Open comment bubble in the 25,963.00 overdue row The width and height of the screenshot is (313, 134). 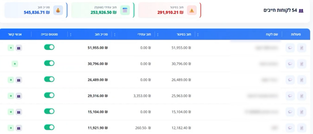tap(290, 96)
